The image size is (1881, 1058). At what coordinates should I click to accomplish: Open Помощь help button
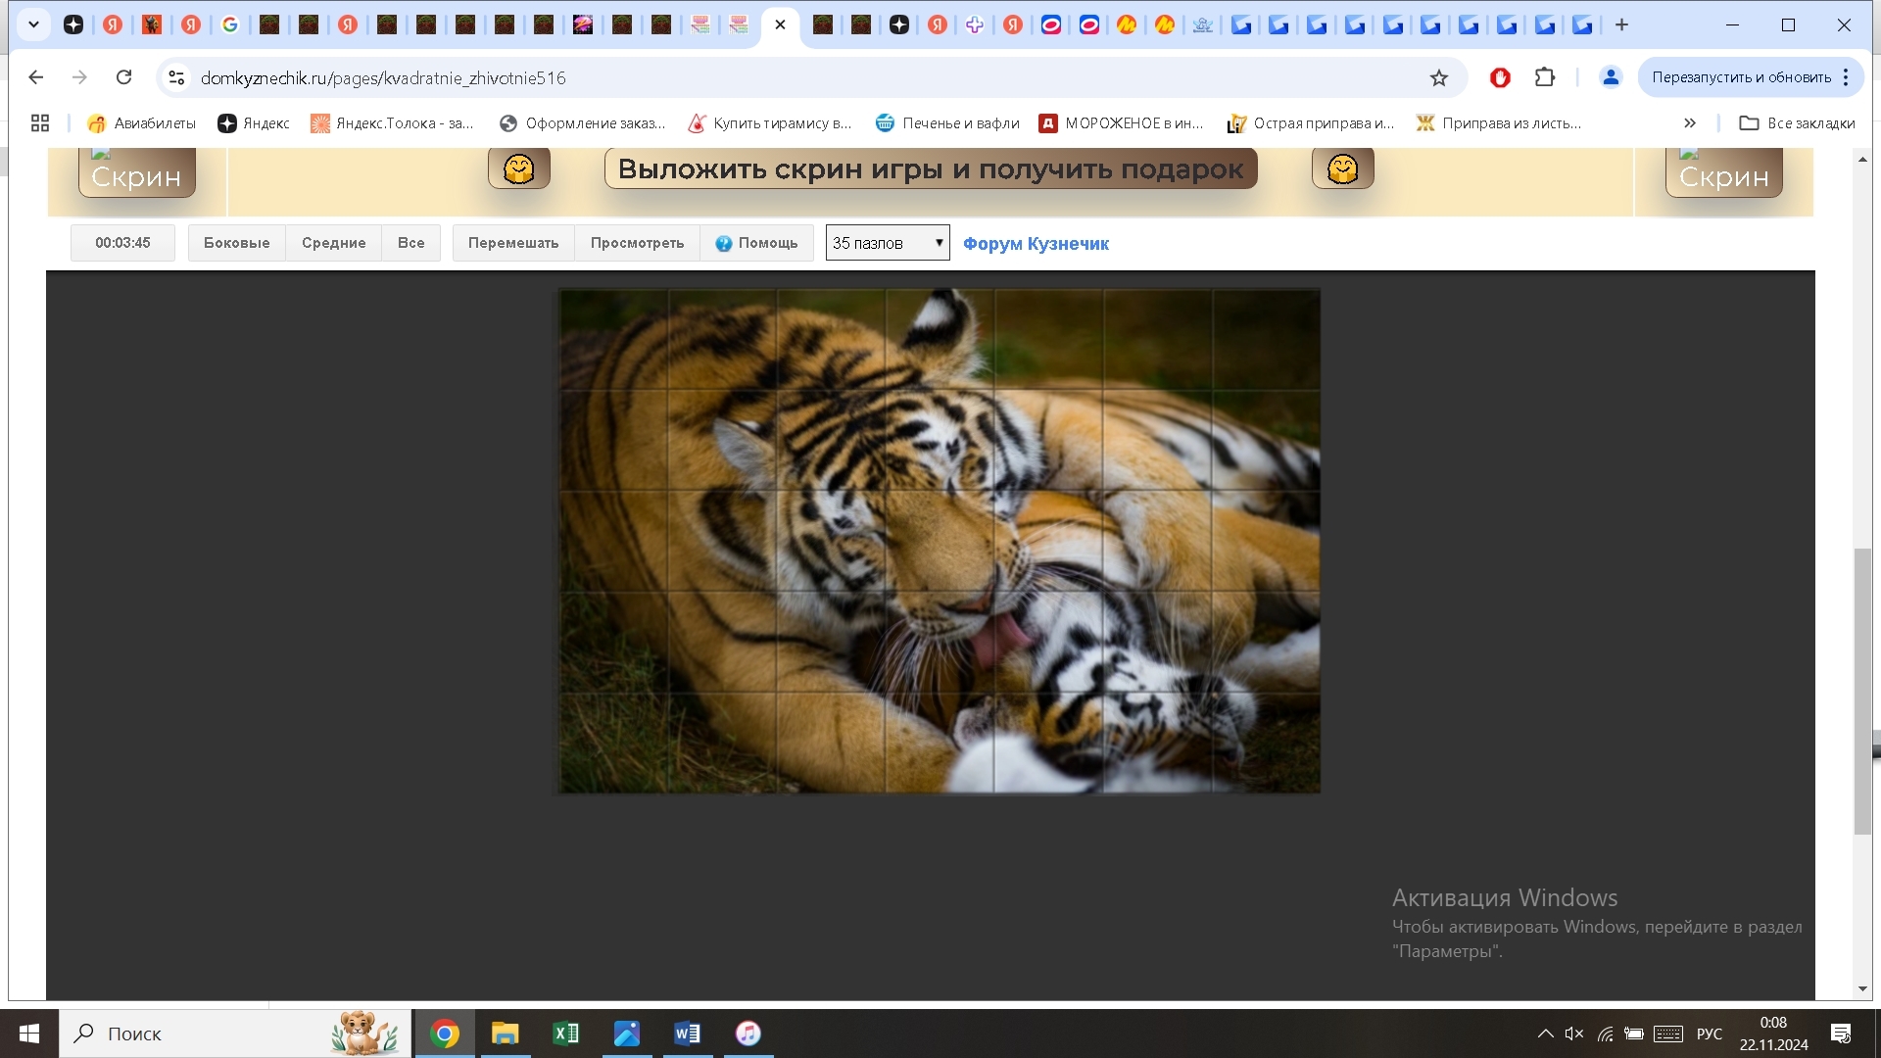coord(756,243)
